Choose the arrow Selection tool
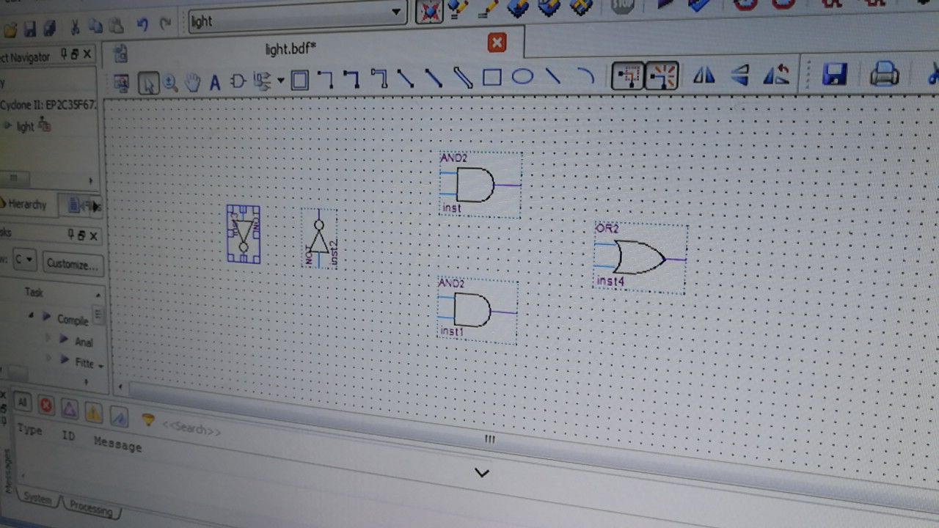 149,83
